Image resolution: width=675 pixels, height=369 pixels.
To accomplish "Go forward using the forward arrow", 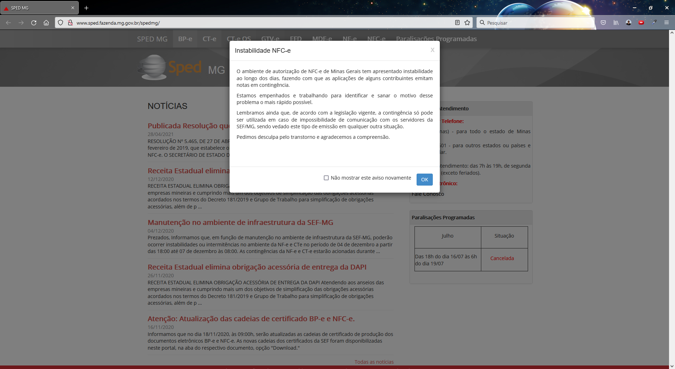I will [x=21, y=23].
